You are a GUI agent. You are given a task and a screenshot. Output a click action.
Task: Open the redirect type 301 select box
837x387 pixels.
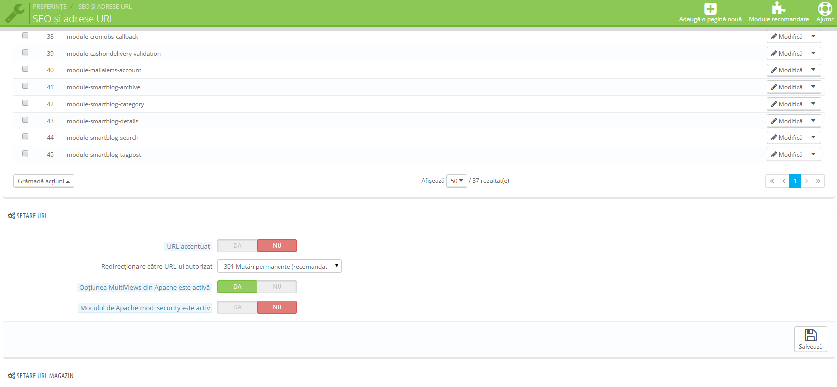pos(279,266)
